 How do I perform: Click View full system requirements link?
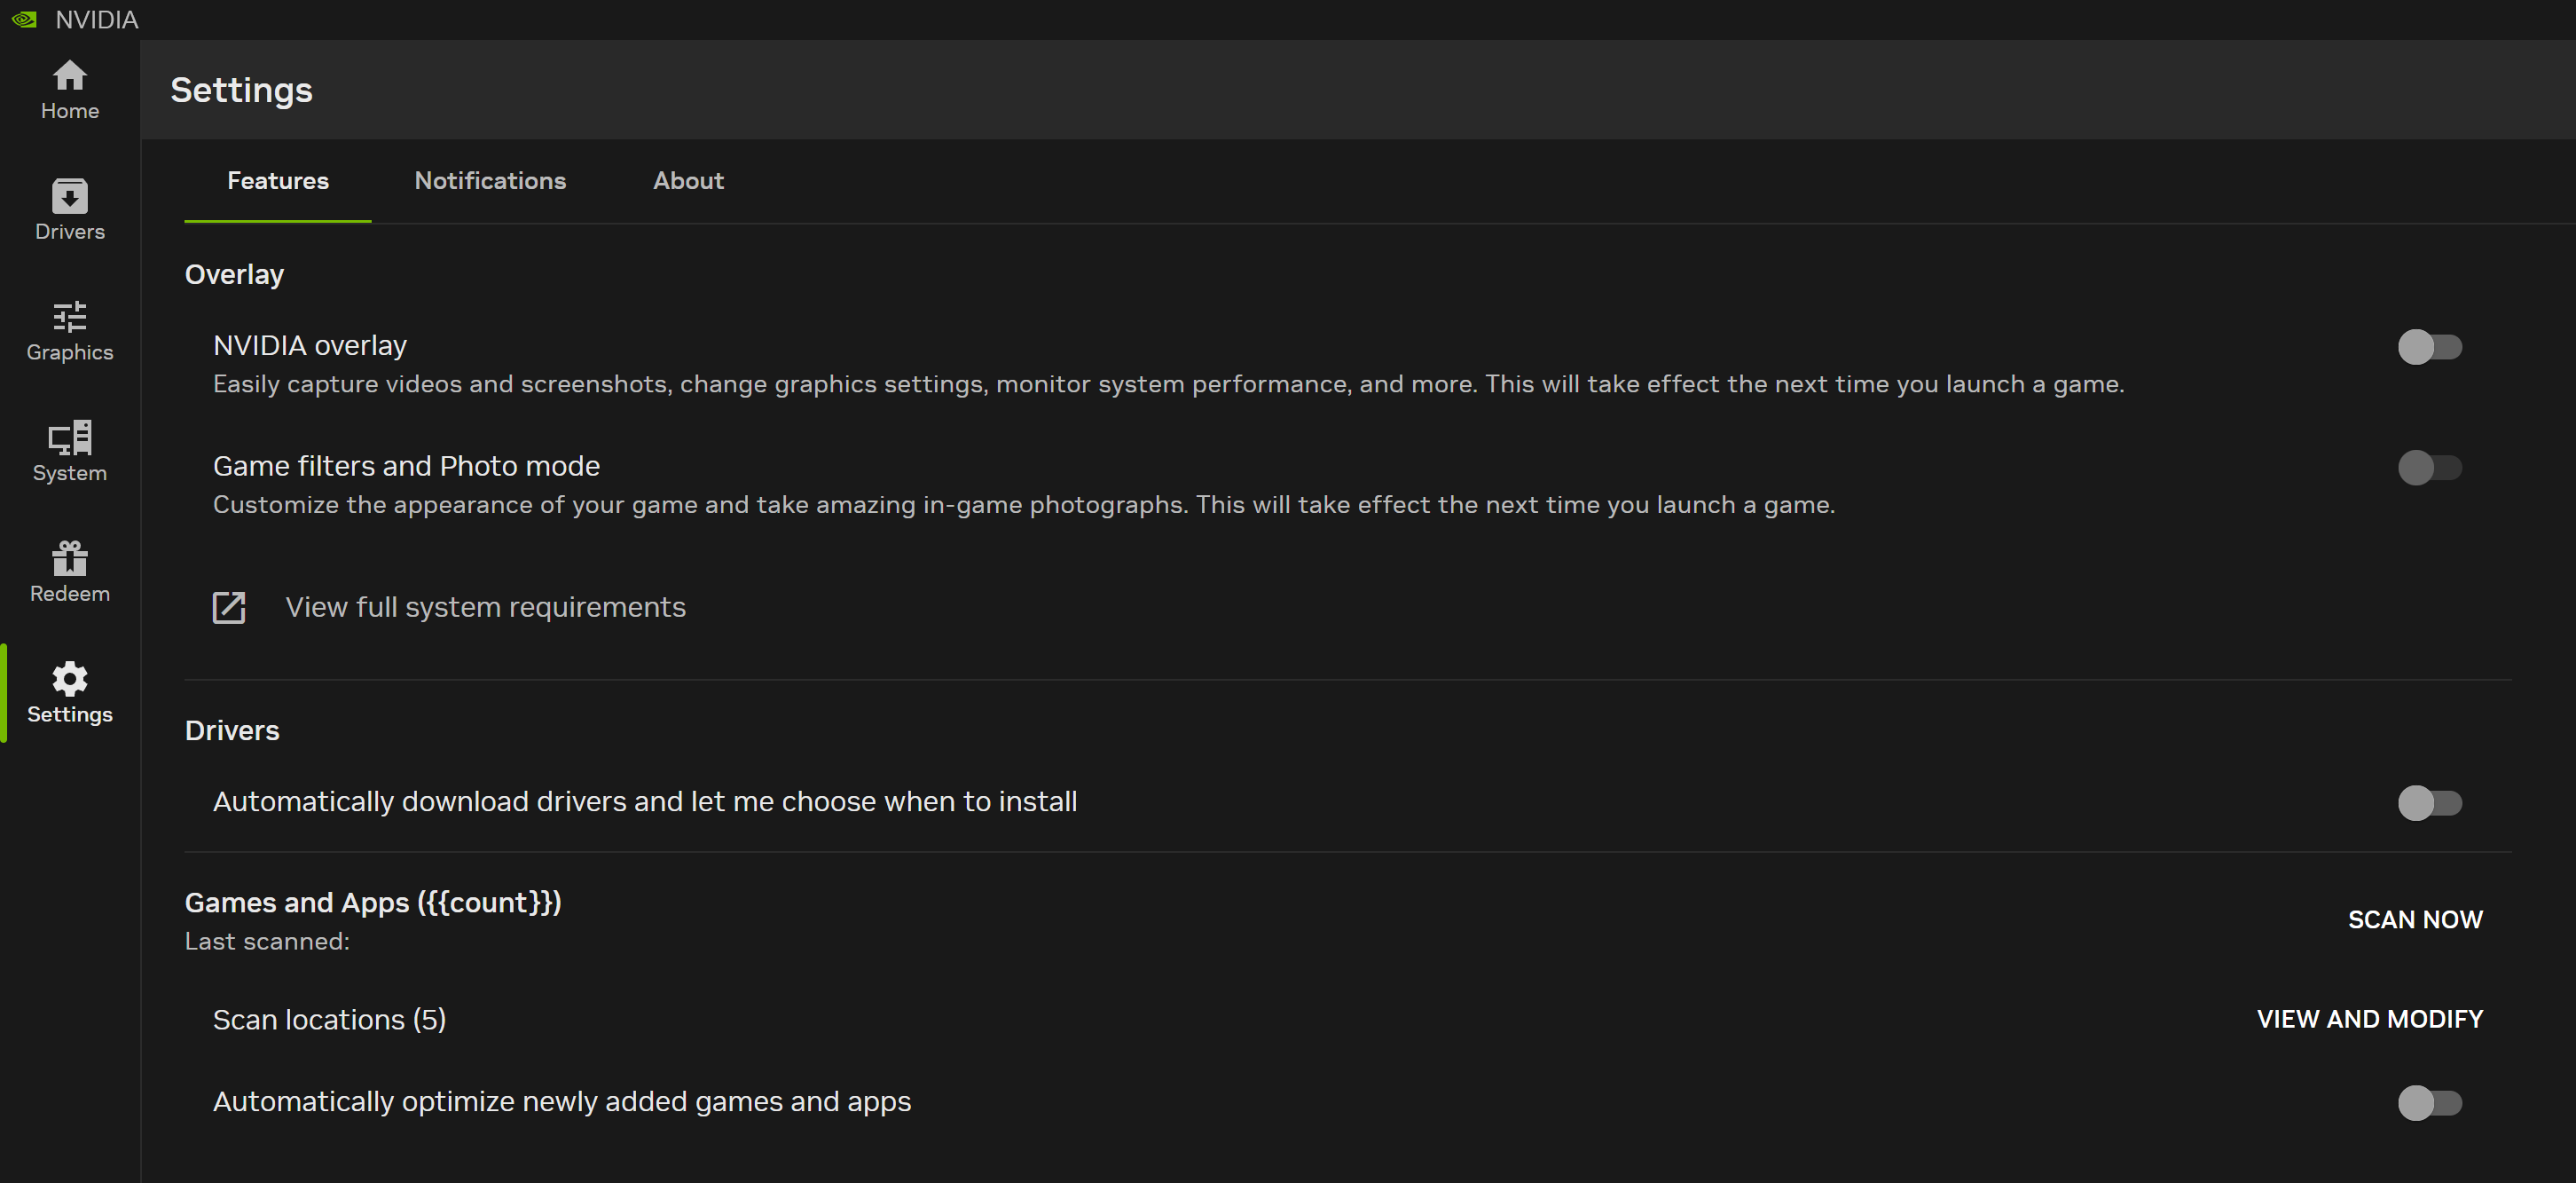click(x=485, y=608)
